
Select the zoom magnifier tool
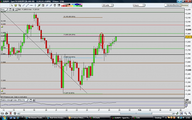[x=19, y=5]
